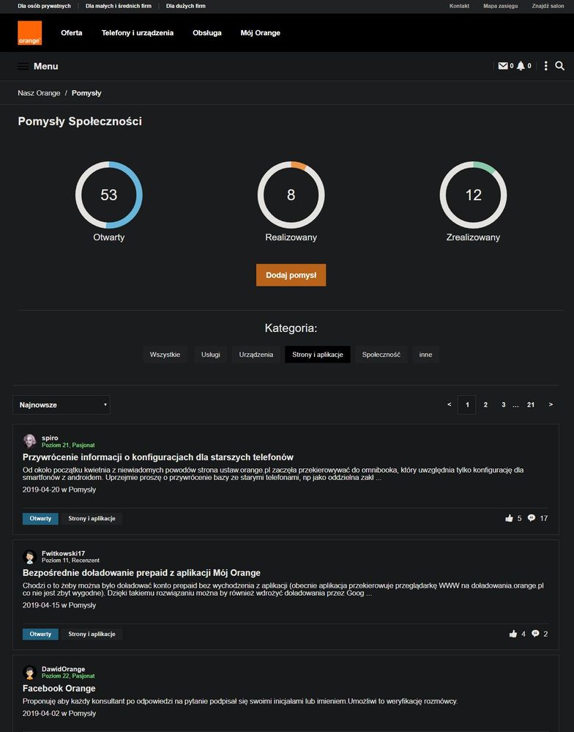Go to page 2
This screenshot has height=732, width=574.
coord(485,404)
